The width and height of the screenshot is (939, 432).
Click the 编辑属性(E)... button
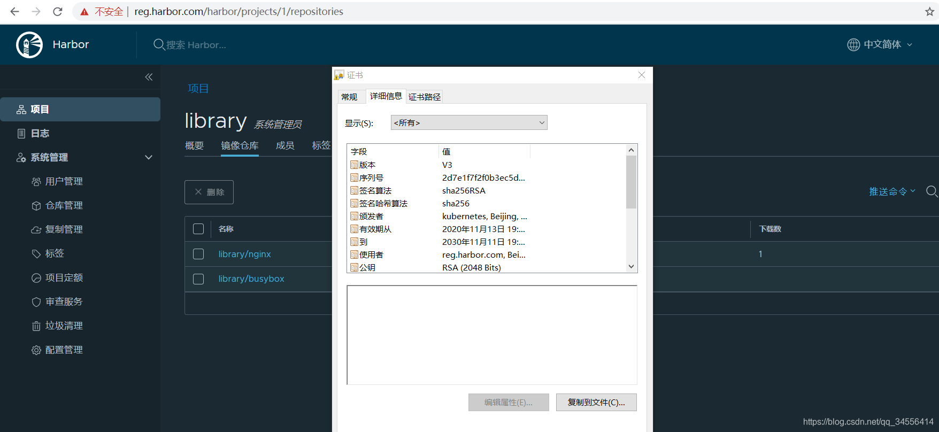[x=509, y=403]
